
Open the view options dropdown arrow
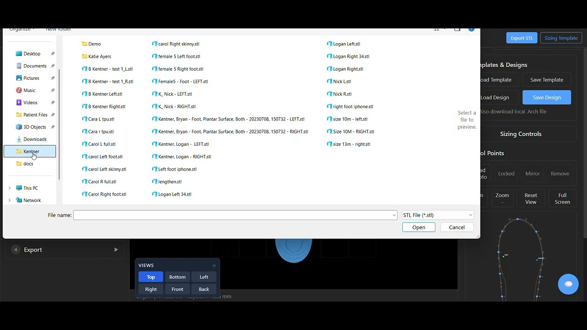pyautogui.click(x=444, y=29)
